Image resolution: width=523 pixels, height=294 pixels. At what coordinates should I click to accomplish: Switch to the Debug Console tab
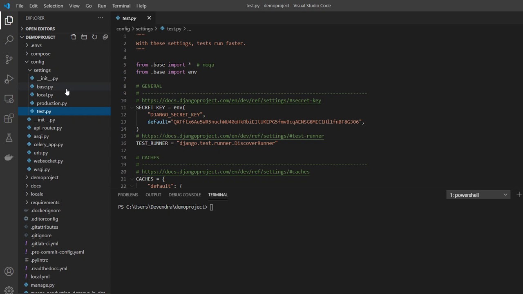tap(185, 195)
